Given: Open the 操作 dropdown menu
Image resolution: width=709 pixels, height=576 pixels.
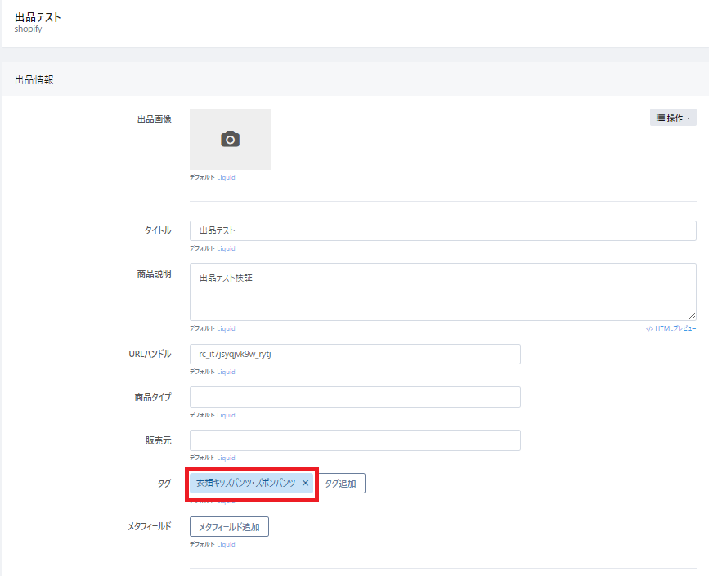Looking at the screenshot, I should 673,118.
